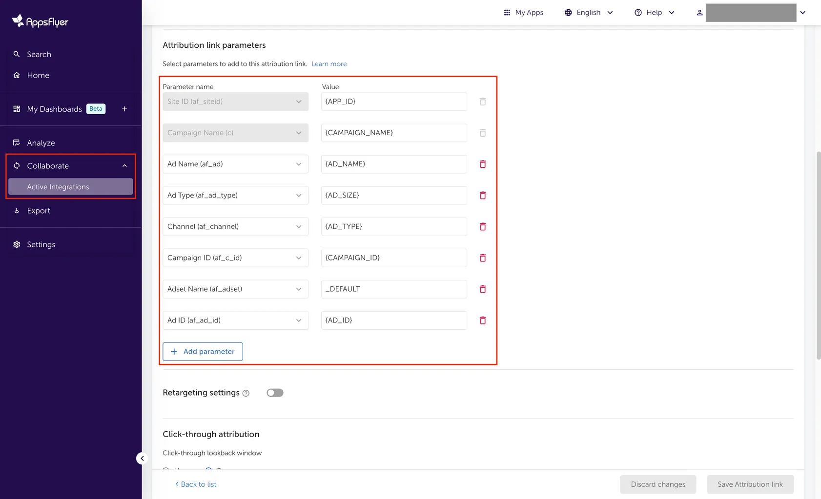The image size is (821, 499).
Task: Click the Retargeting settings help icon
Action: (x=246, y=393)
